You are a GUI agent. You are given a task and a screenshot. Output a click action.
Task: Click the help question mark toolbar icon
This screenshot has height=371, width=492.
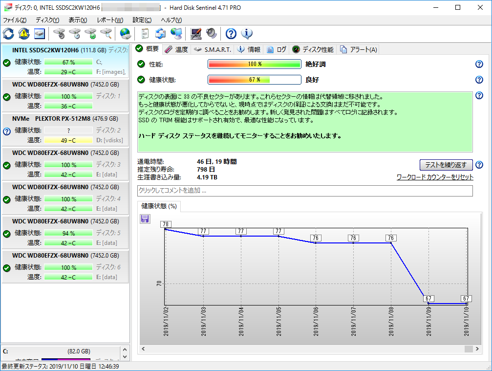click(231, 34)
